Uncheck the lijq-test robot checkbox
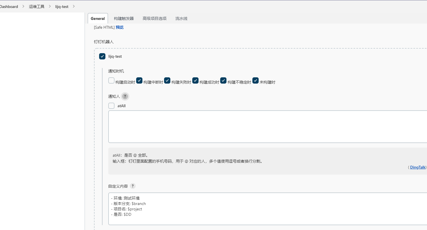The height and width of the screenshot is (230, 427). pyautogui.click(x=102, y=56)
